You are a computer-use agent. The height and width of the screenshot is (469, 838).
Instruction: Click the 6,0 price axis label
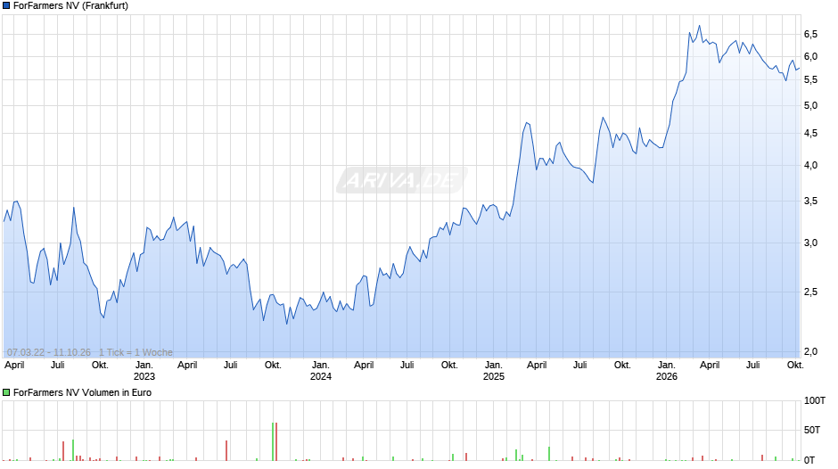click(810, 57)
